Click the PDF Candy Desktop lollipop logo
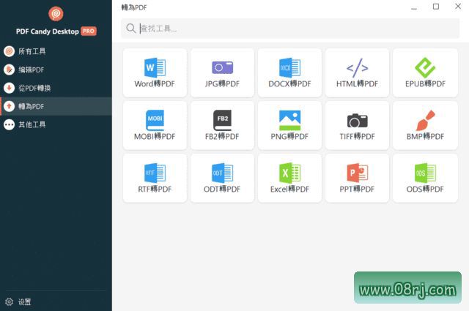This screenshot has height=311, width=469. tap(56, 14)
